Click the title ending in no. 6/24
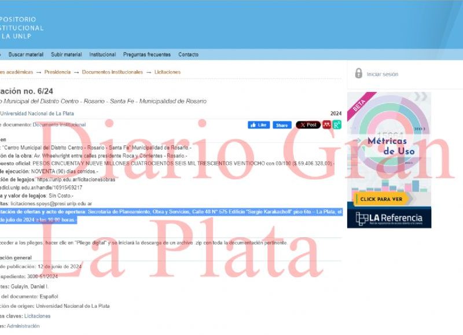Viewport: 463px width, 335px height. pos(27,91)
